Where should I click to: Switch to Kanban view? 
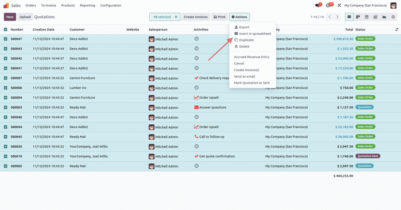pyautogui.click(x=358, y=17)
